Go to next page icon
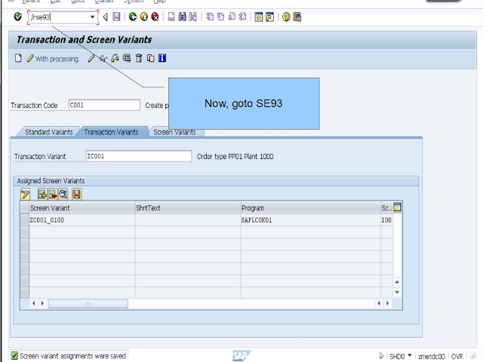 click(232, 17)
